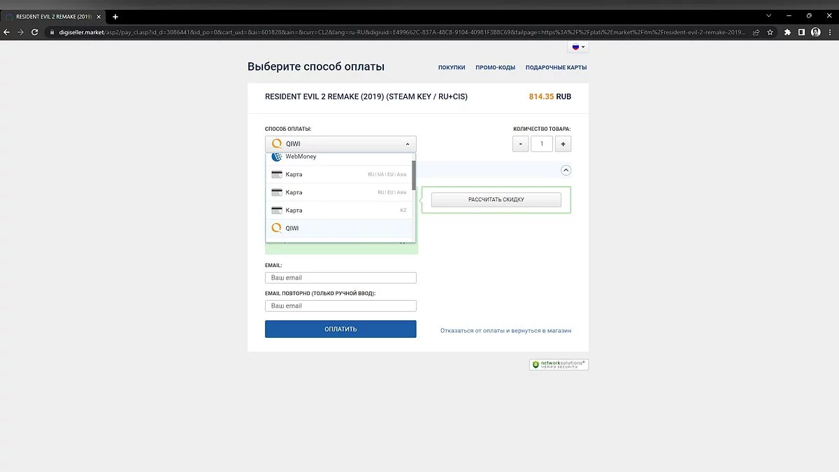Screen dimensions: 839x472
Task: Open the Промо-коды link
Action: point(495,68)
